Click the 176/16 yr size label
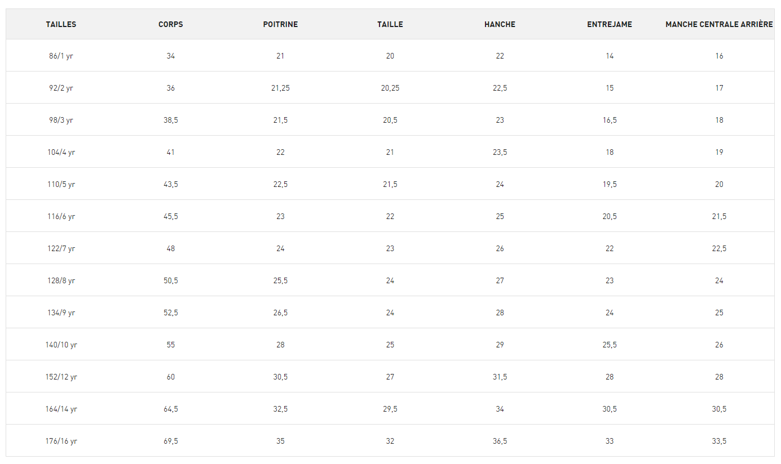 [x=61, y=441]
